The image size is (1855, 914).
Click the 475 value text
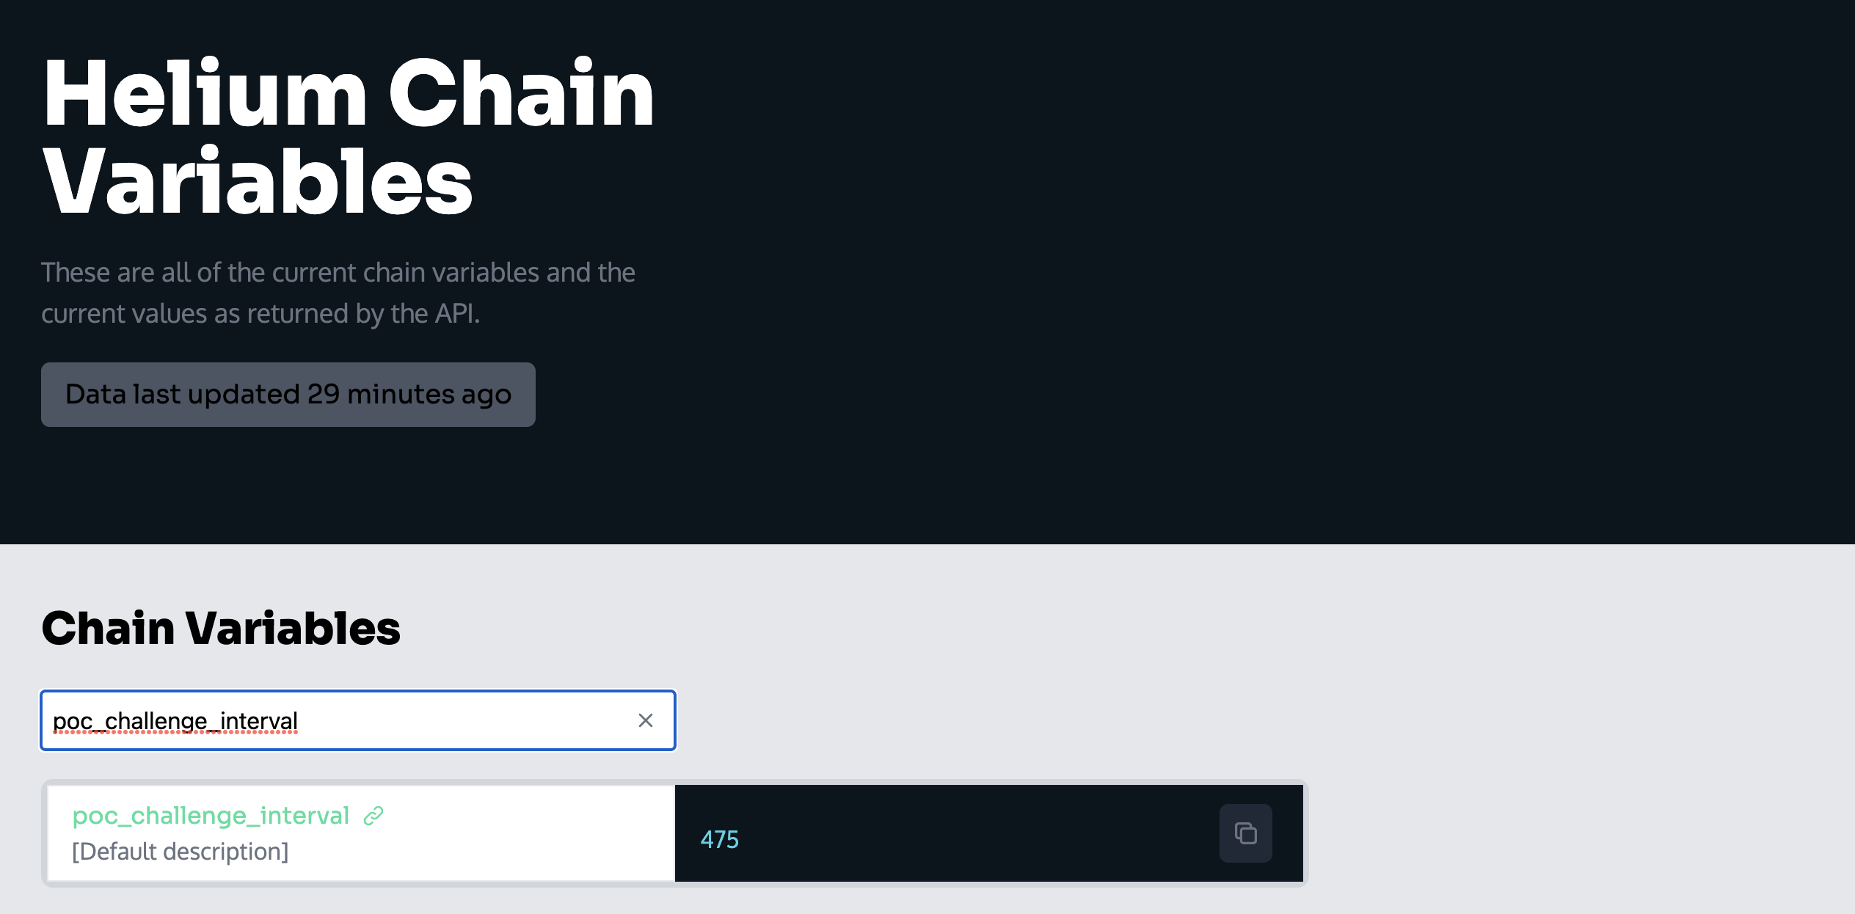point(719,839)
